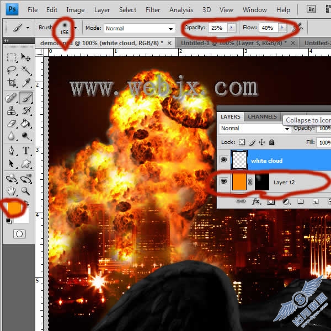Open the Filter menu
The height and width of the screenshot is (331, 331).
click(153, 10)
